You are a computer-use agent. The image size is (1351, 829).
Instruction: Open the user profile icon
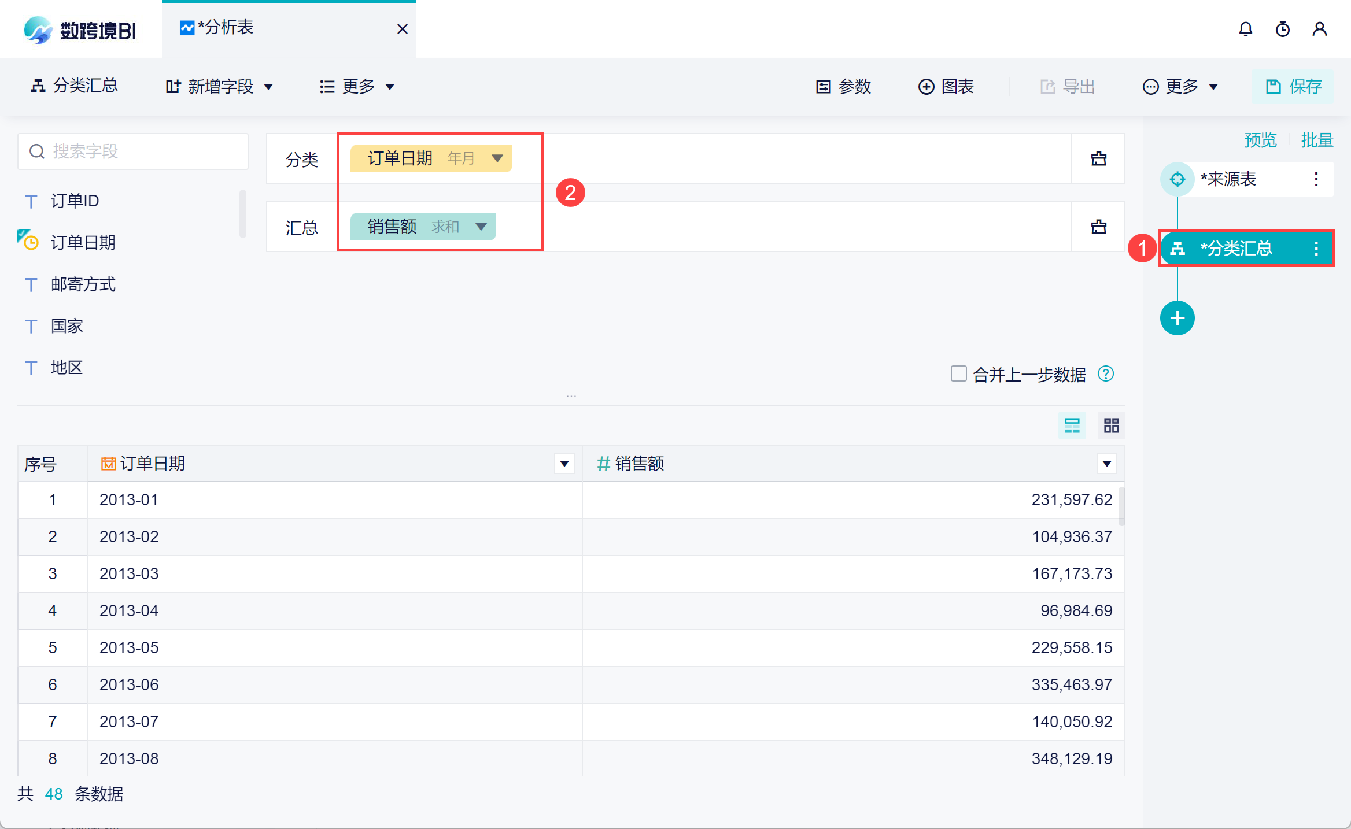pos(1319,29)
